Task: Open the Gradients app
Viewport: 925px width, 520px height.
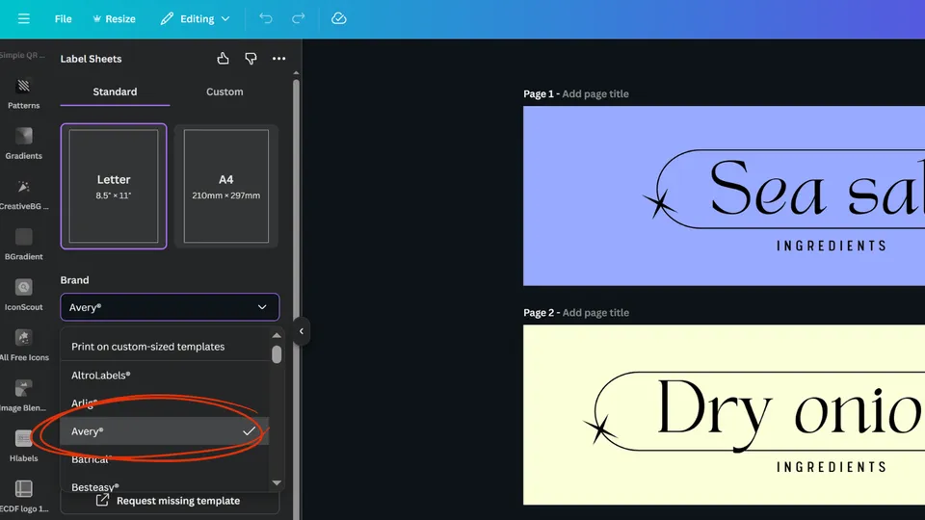Action: tap(23, 143)
